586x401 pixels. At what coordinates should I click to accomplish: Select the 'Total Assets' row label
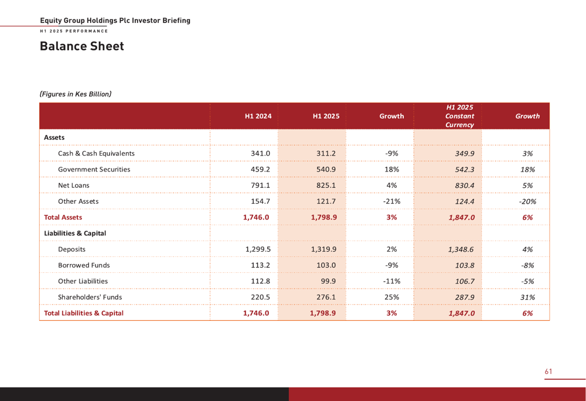[63, 217]
